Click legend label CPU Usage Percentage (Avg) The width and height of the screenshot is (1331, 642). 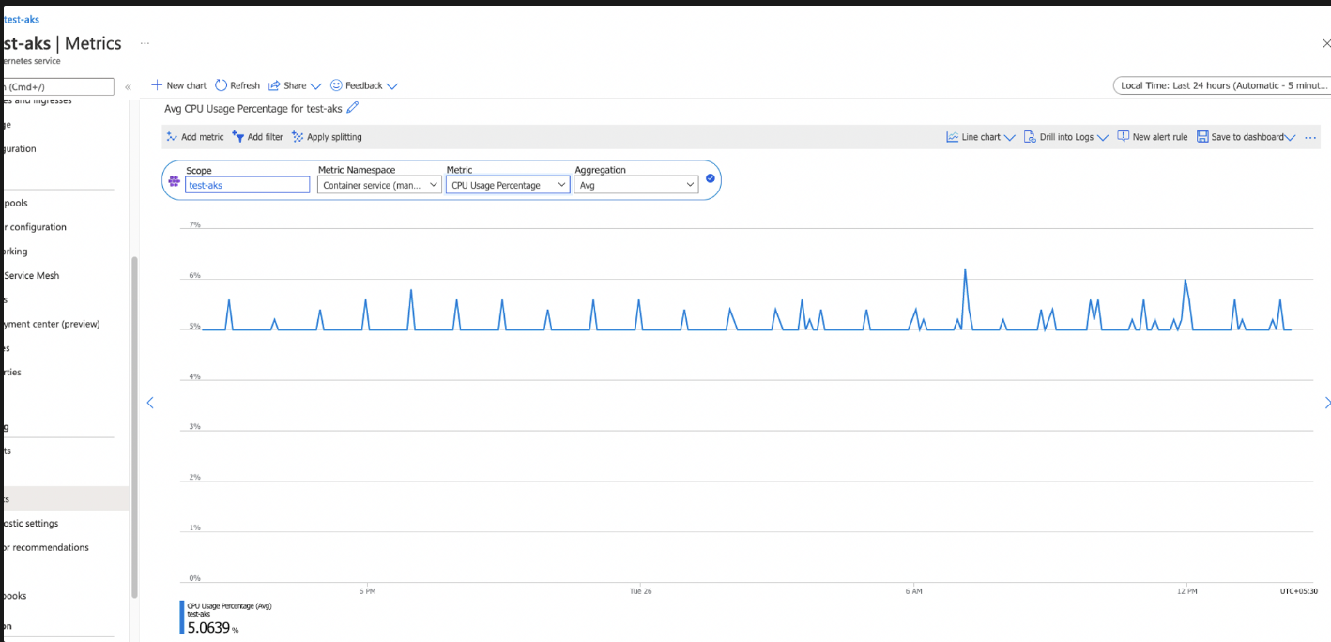point(229,605)
